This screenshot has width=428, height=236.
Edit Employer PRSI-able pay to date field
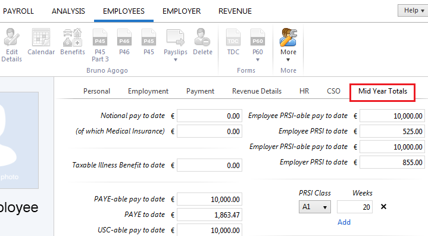[x=392, y=147]
